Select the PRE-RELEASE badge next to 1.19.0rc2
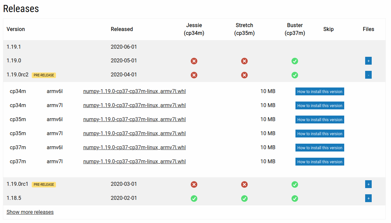This screenshot has height=223, width=391. (x=44, y=75)
